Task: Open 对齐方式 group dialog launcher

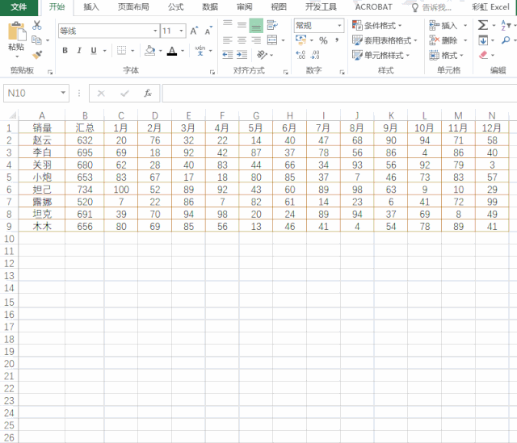Action: coord(285,72)
